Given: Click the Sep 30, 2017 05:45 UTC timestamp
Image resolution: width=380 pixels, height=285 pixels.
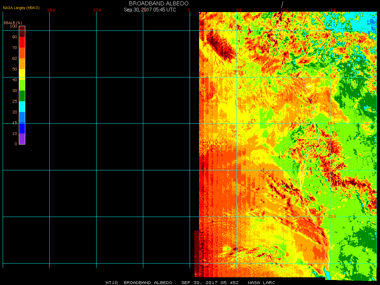Looking at the screenshot, I should point(150,10).
